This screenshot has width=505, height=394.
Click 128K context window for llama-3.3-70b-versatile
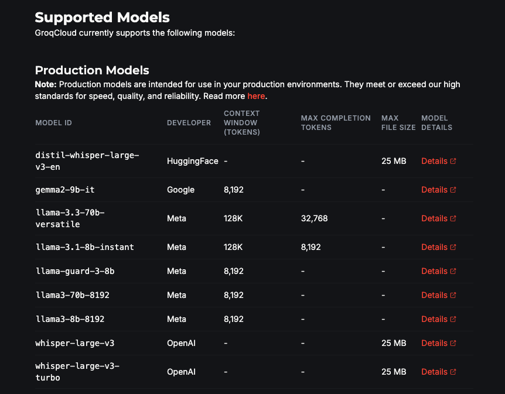[233, 218]
